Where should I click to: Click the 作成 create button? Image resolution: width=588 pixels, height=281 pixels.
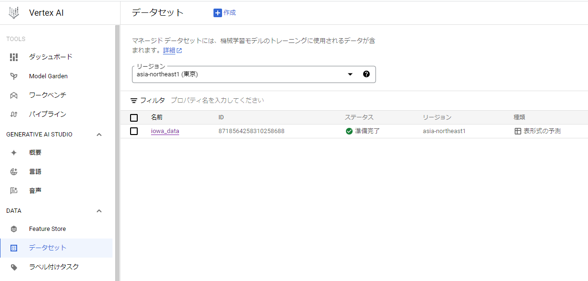(x=224, y=13)
